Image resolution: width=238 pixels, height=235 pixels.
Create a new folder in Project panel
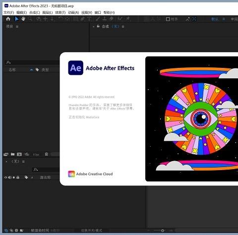click(12, 154)
